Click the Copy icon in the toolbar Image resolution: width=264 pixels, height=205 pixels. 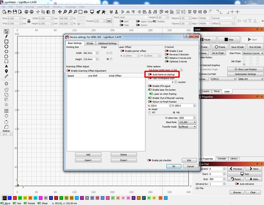click(x=43, y=12)
